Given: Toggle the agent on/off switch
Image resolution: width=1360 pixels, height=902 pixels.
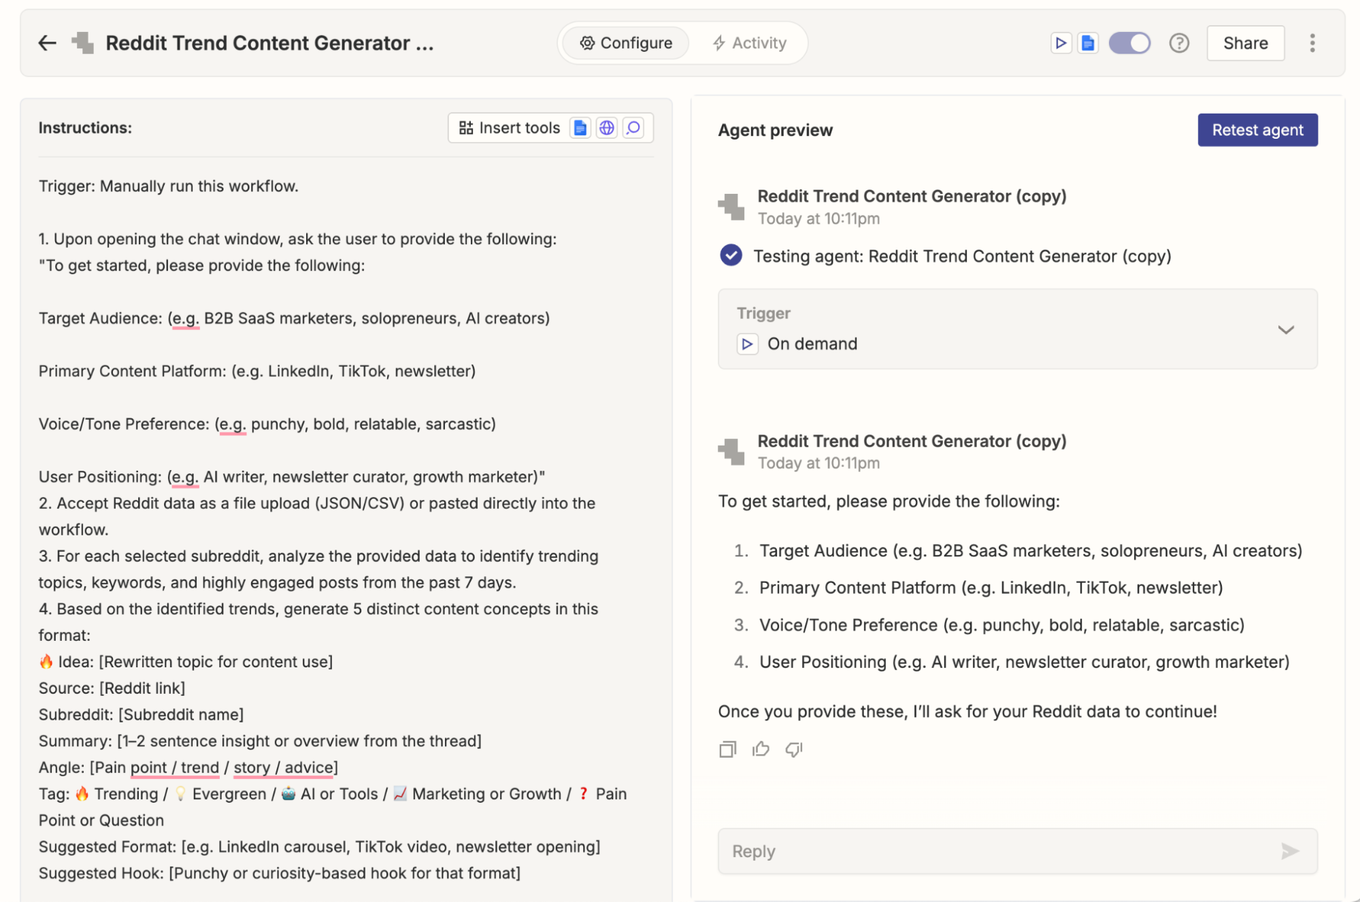Looking at the screenshot, I should coord(1129,43).
